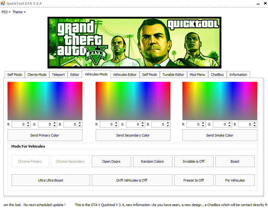
Task: Decrease the secondary color G value
Action: pyautogui.click(x=143, y=126)
